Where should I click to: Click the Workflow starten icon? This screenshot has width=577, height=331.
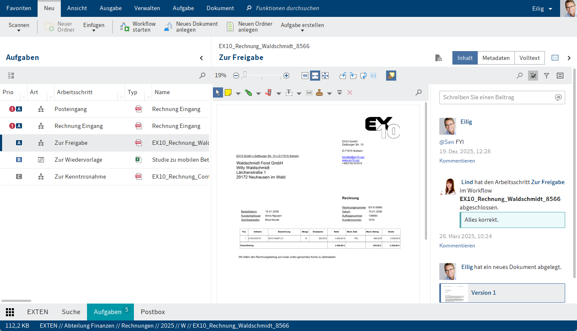click(125, 27)
